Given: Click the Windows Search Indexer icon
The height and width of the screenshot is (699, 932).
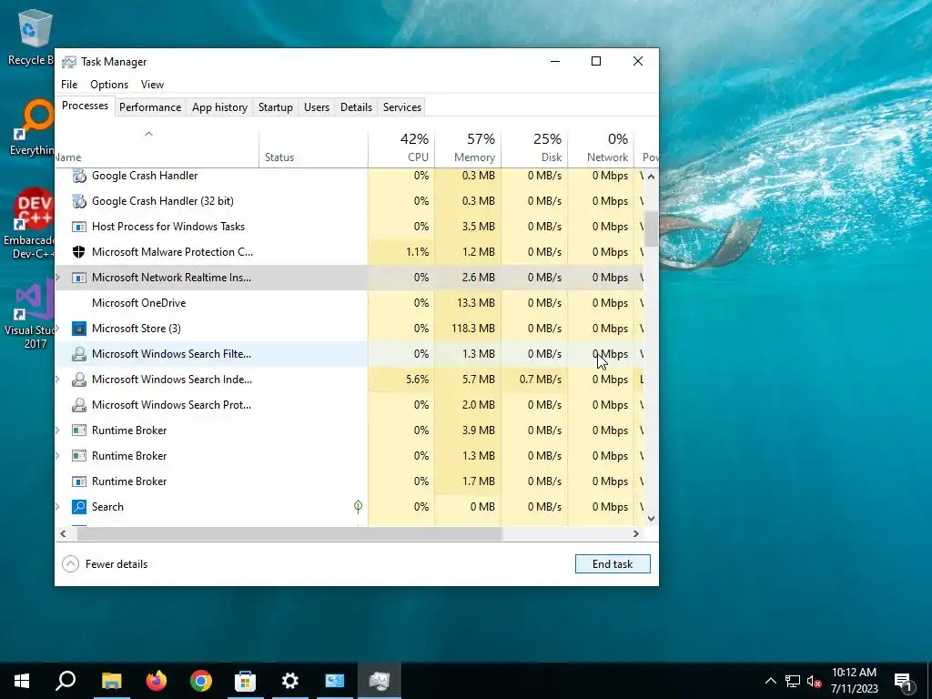Looking at the screenshot, I should tap(78, 380).
